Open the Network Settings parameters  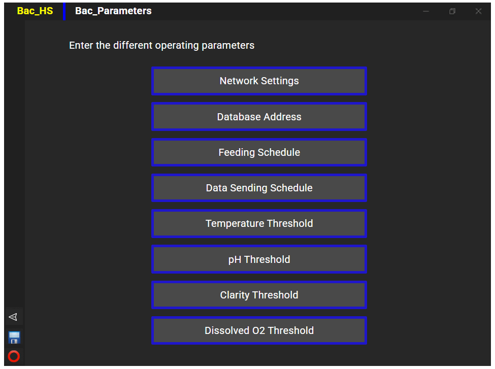click(x=259, y=81)
